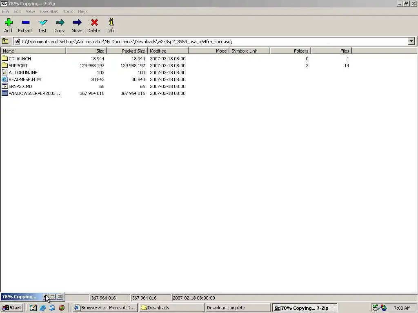
Task: Sort by Packed Size column header
Action: pyautogui.click(x=127, y=51)
